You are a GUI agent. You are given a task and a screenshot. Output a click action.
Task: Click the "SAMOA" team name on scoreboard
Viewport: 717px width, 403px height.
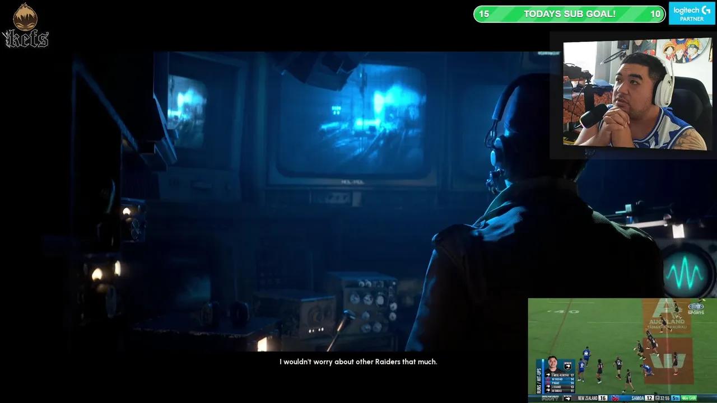638,398
